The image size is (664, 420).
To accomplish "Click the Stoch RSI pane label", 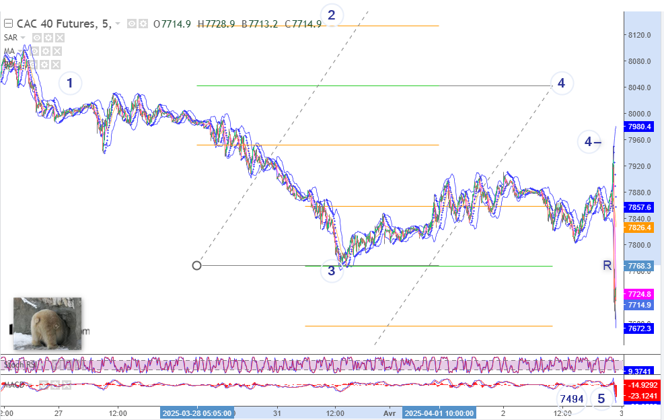I will tap(20, 365).
